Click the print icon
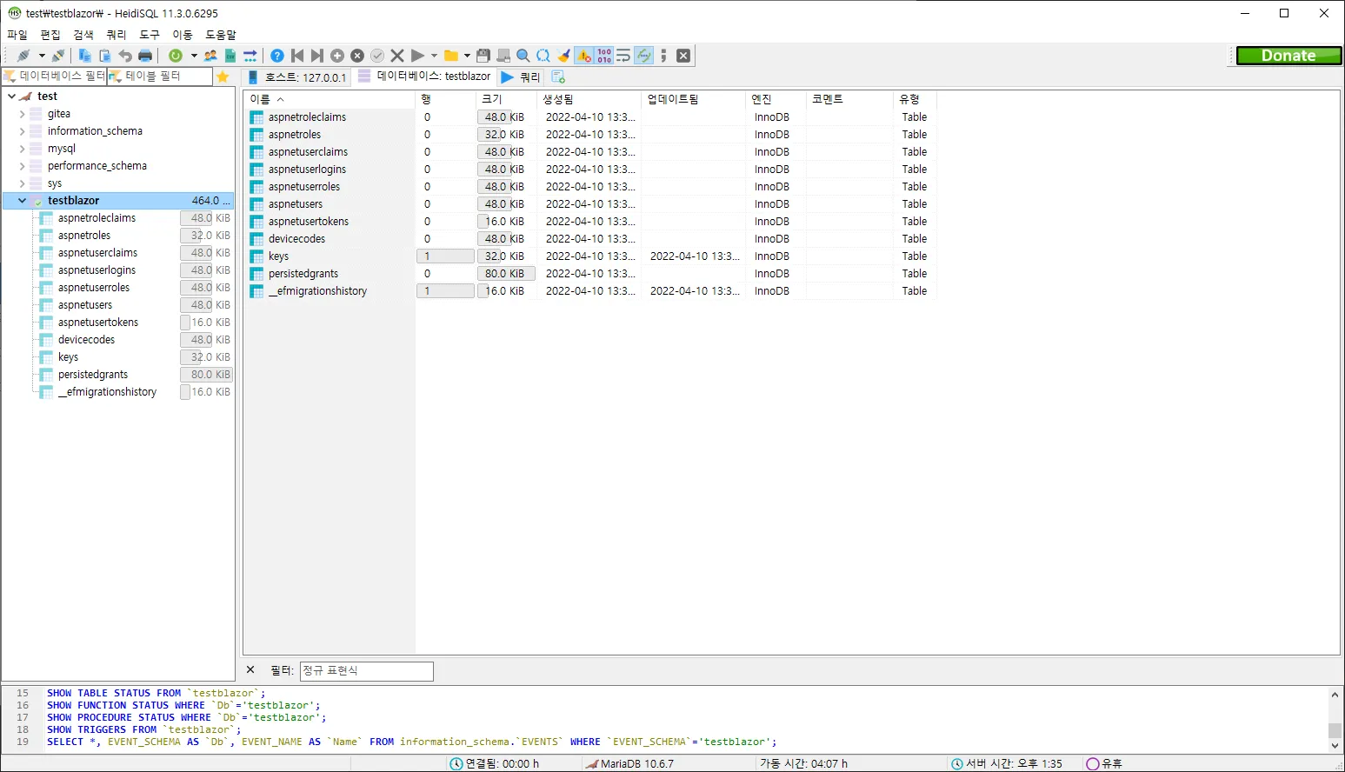The image size is (1345, 772). (145, 56)
